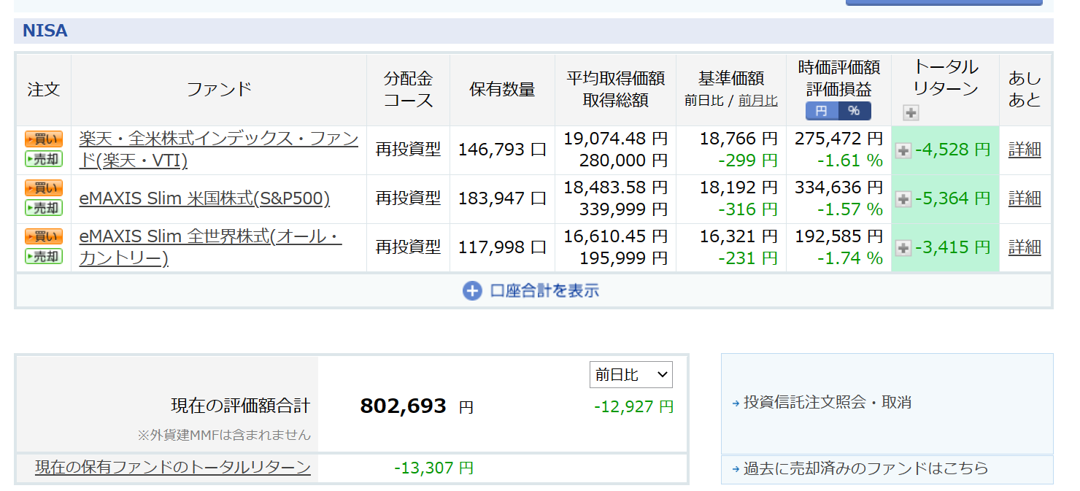This screenshot has height=491, width=1080.
Task: Click 買い button for eMAXIS Slim 米国株式(S&P500)
Action: pyautogui.click(x=44, y=188)
